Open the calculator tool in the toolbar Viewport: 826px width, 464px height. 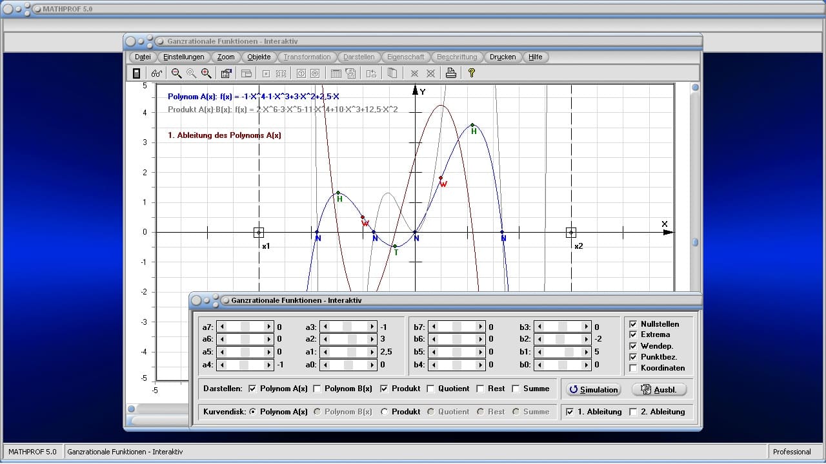[x=136, y=73]
